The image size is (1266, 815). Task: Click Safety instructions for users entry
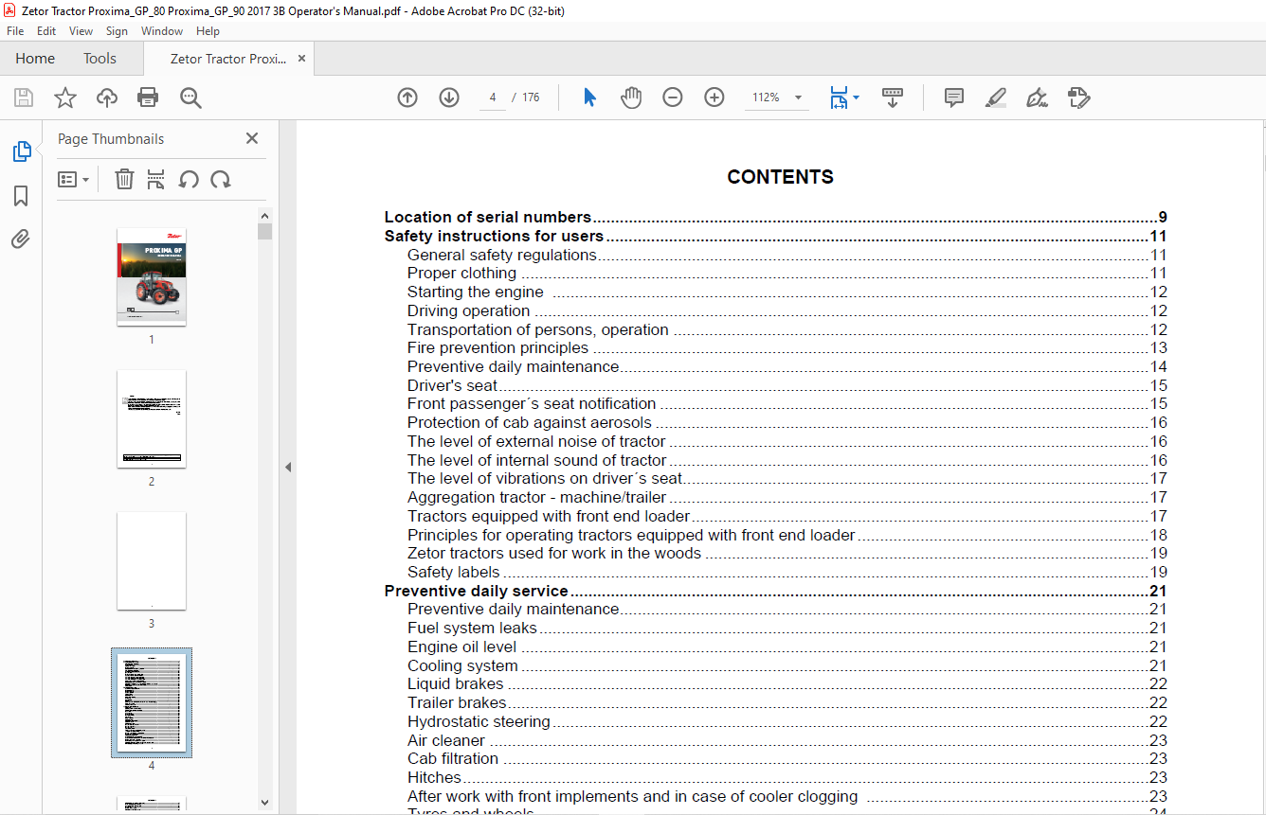[775, 237]
